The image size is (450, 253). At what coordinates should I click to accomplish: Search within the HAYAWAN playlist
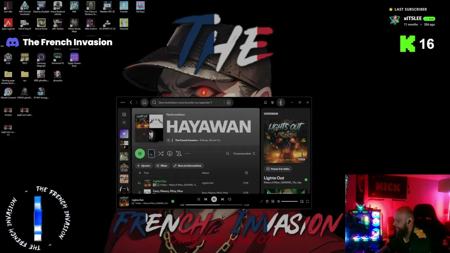(x=227, y=154)
